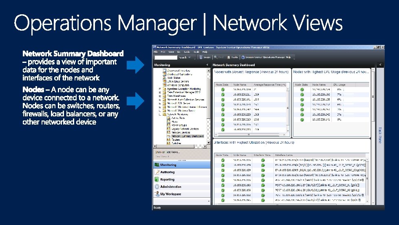The image size is (399, 225).
Task: Click inside the search input field
Action: [x=165, y=58]
